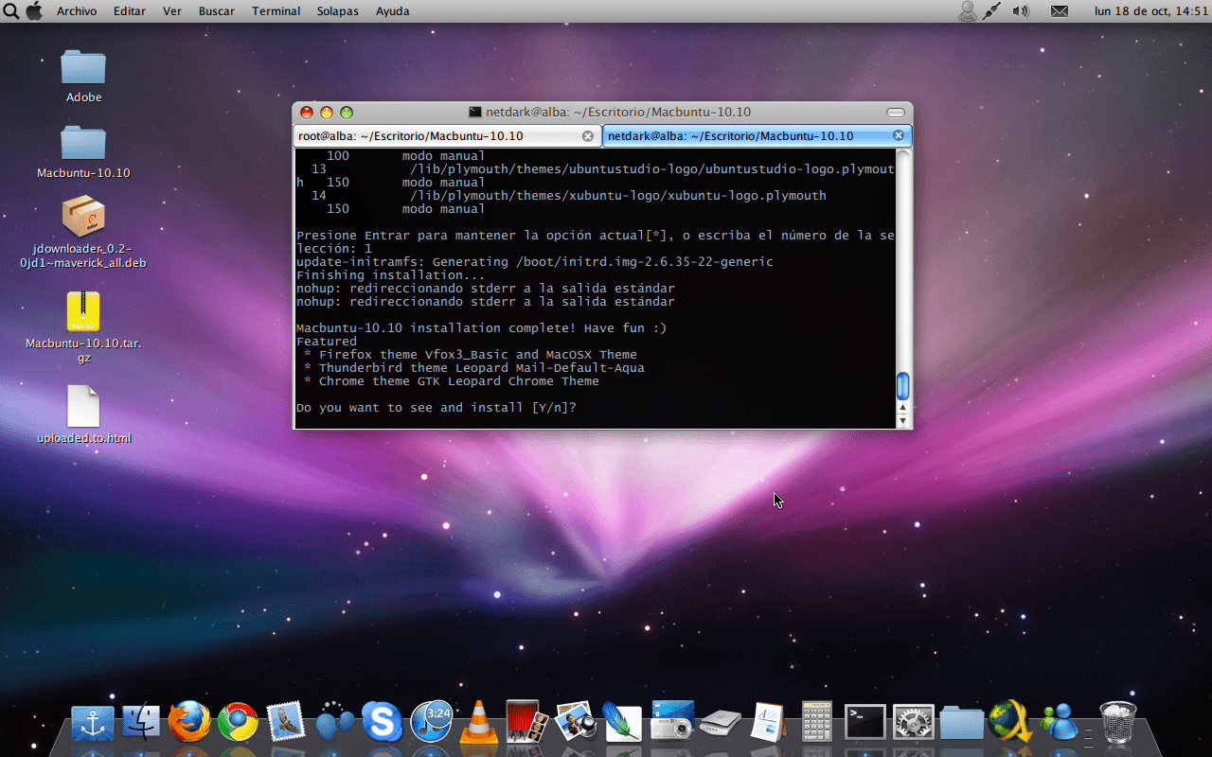Launch VLC media player cone icon
The width and height of the screenshot is (1212, 757).
pyautogui.click(x=479, y=723)
